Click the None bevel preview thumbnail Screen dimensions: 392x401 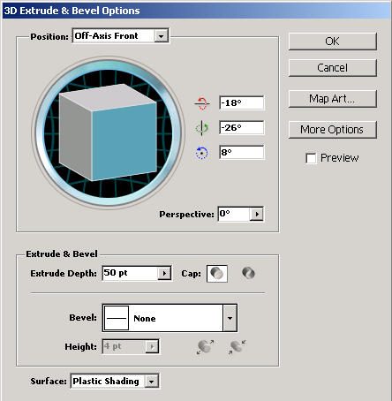click(117, 318)
